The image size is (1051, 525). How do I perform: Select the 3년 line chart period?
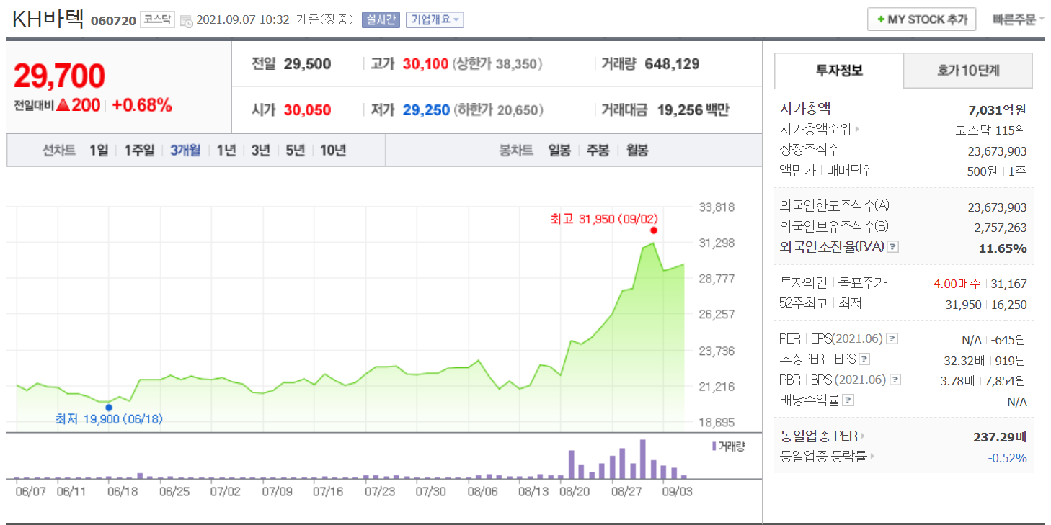pos(260,151)
